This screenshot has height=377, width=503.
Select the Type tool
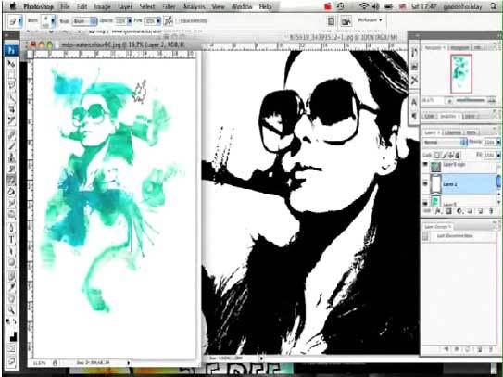[x=11, y=239]
